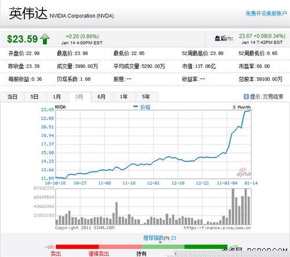The image size is (290, 257).
Task: Click the 最低价:22.85 value
Action: (x=129, y=53)
